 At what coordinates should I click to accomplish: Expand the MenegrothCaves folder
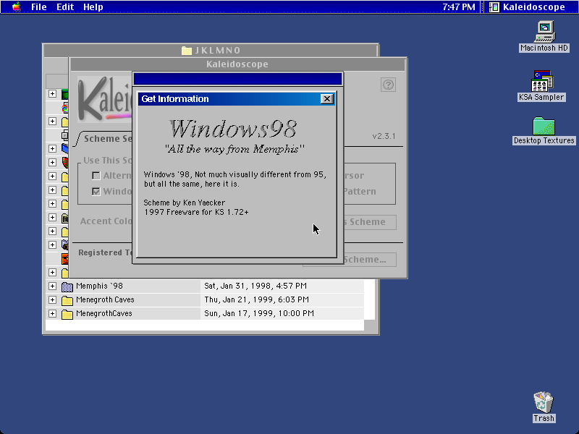pos(52,313)
